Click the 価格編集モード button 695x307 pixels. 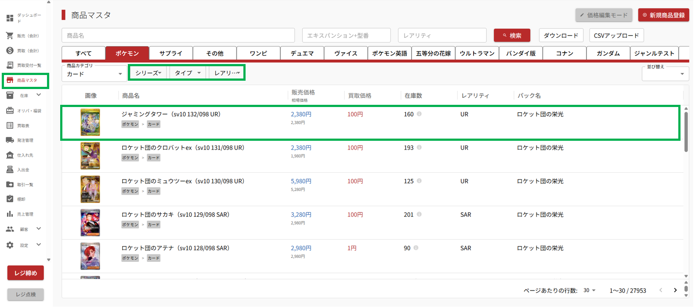pos(604,15)
